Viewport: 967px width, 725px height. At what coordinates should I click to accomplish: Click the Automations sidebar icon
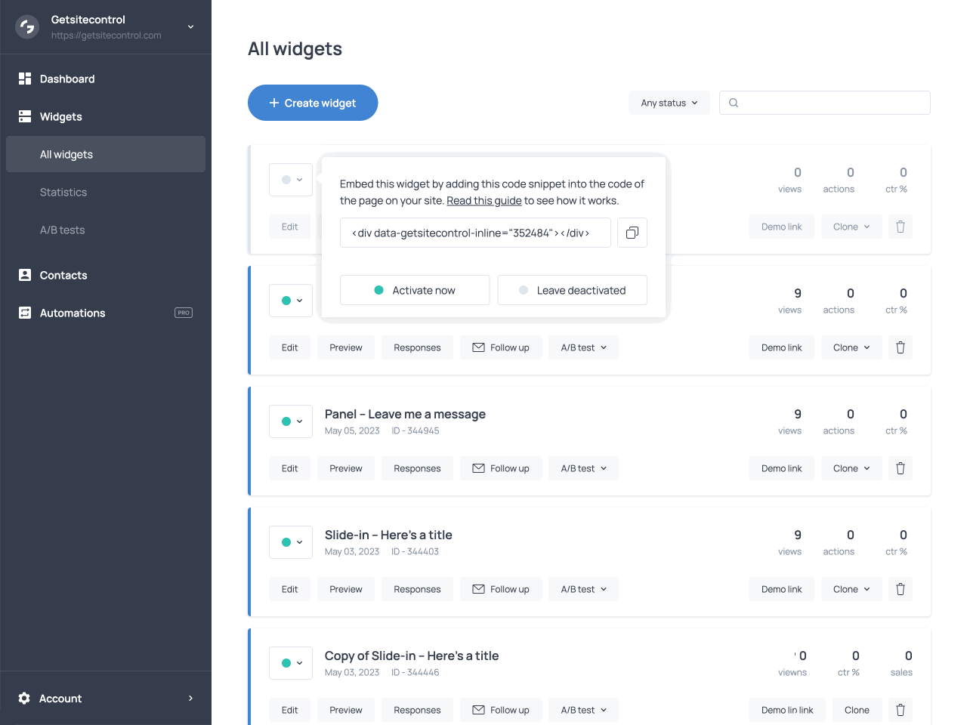(x=23, y=313)
